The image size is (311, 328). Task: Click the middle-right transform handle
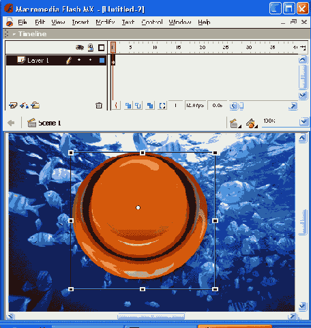point(215,221)
